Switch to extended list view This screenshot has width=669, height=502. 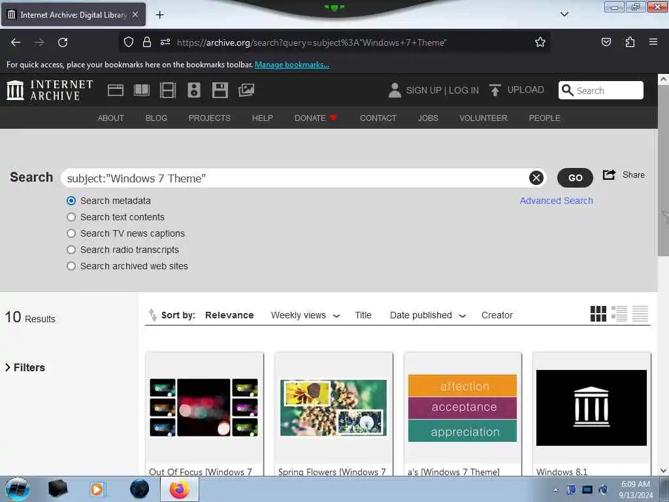(619, 314)
